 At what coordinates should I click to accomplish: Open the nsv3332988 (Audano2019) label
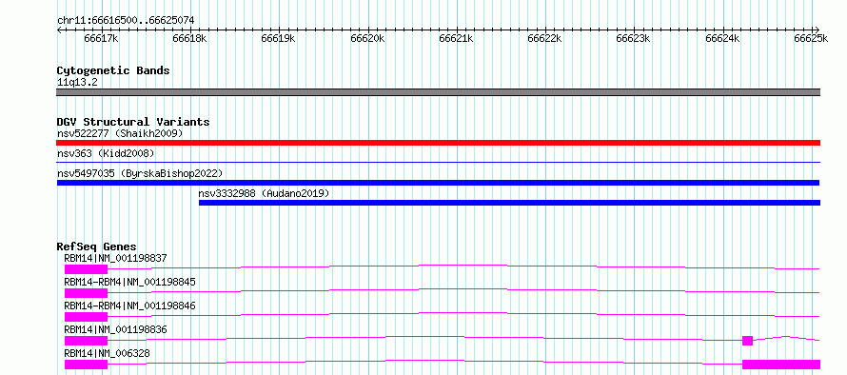click(x=264, y=193)
